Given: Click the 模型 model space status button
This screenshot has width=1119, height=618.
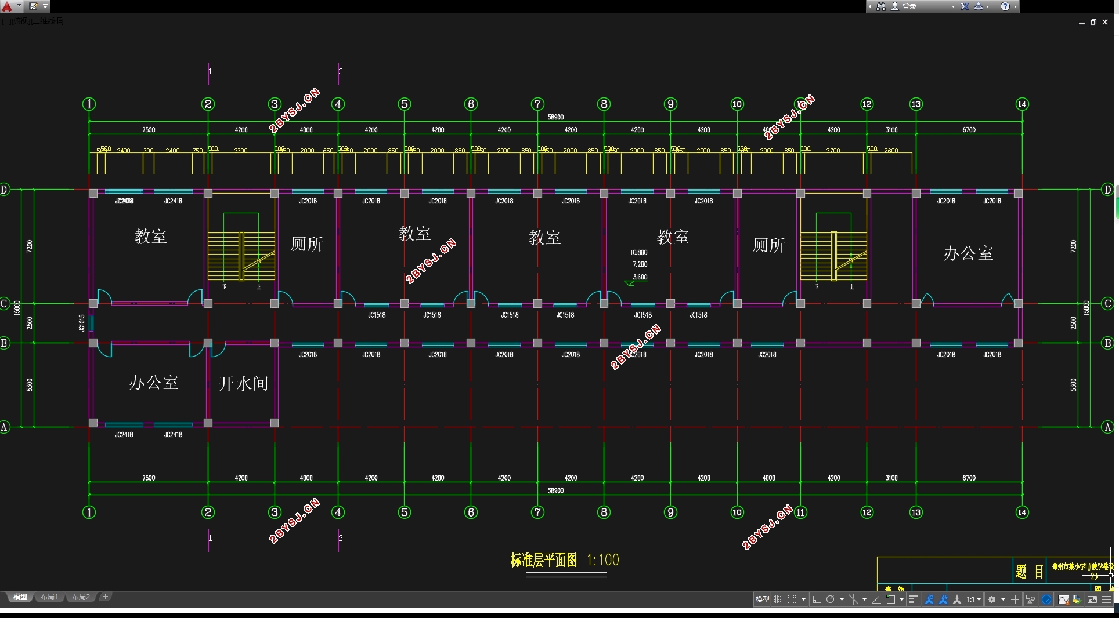Looking at the screenshot, I should [x=762, y=599].
